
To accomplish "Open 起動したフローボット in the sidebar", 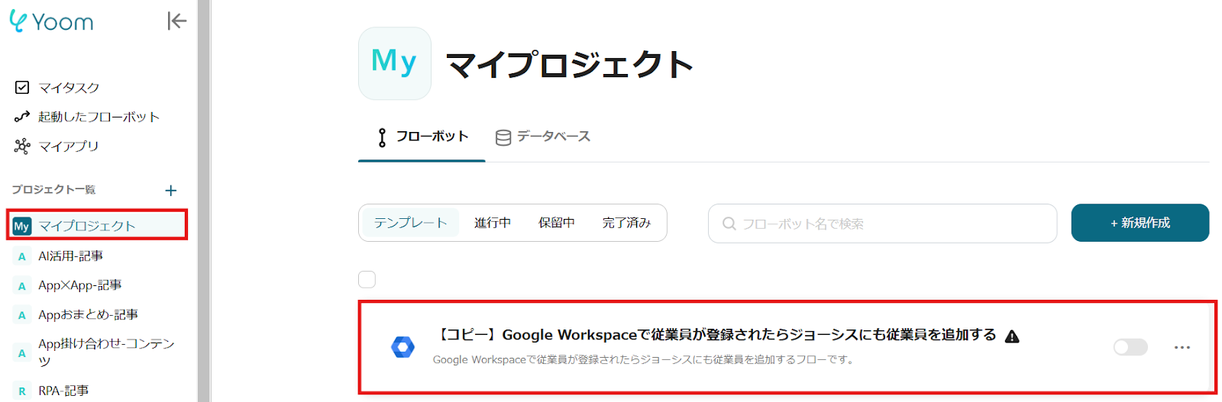I will pos(99,117).
